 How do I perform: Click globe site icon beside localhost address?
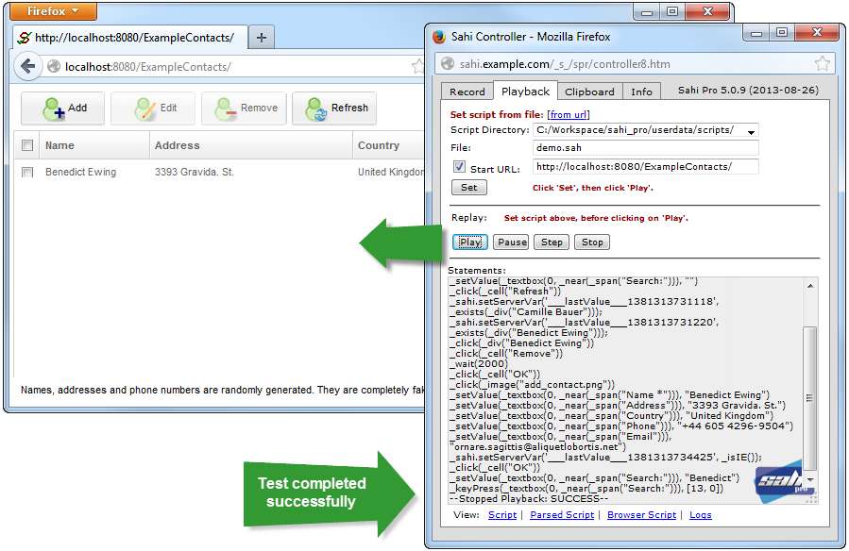(54, 66)
